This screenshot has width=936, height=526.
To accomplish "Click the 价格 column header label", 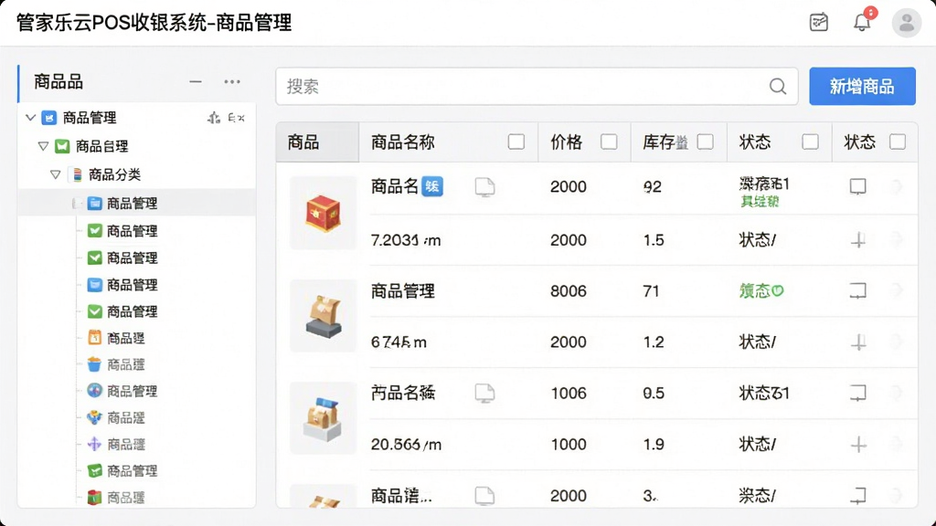I will [566, 142].
